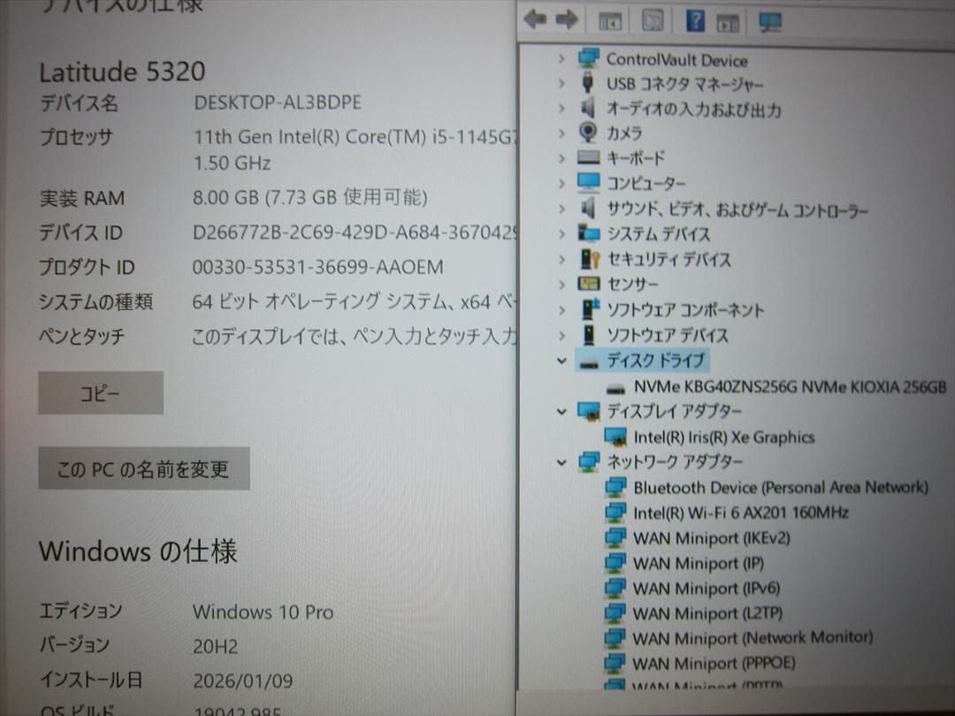
Task: Select WAN Miniport (IPv6)
Action: click(x=707, y=588)
